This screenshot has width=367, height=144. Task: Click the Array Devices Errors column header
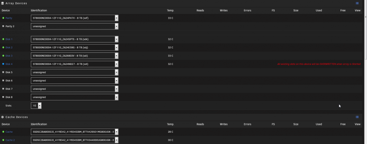247,11
